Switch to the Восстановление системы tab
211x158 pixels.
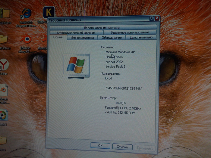tap(103, 28)
